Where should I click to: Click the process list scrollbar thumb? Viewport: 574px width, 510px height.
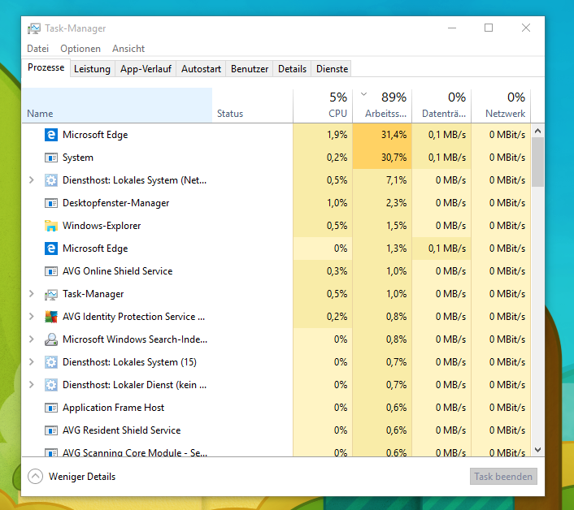pyautogui.click(x=537, y=162)
